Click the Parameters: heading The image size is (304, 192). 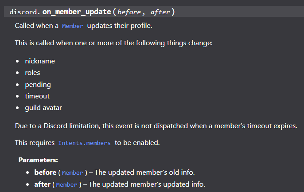pyautogui.click(x=38, y=160)
